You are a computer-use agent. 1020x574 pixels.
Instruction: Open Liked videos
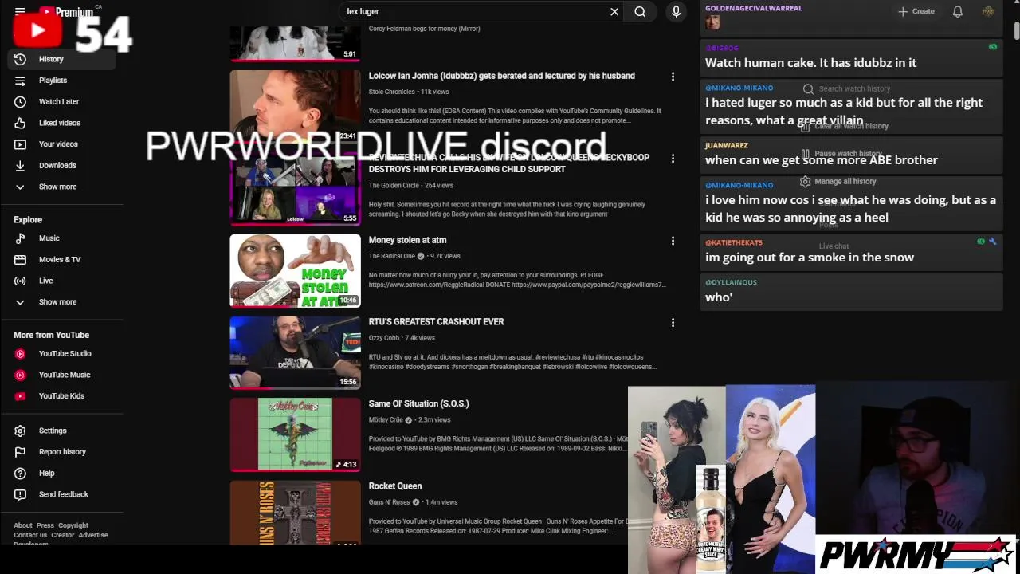coord(61,123)
